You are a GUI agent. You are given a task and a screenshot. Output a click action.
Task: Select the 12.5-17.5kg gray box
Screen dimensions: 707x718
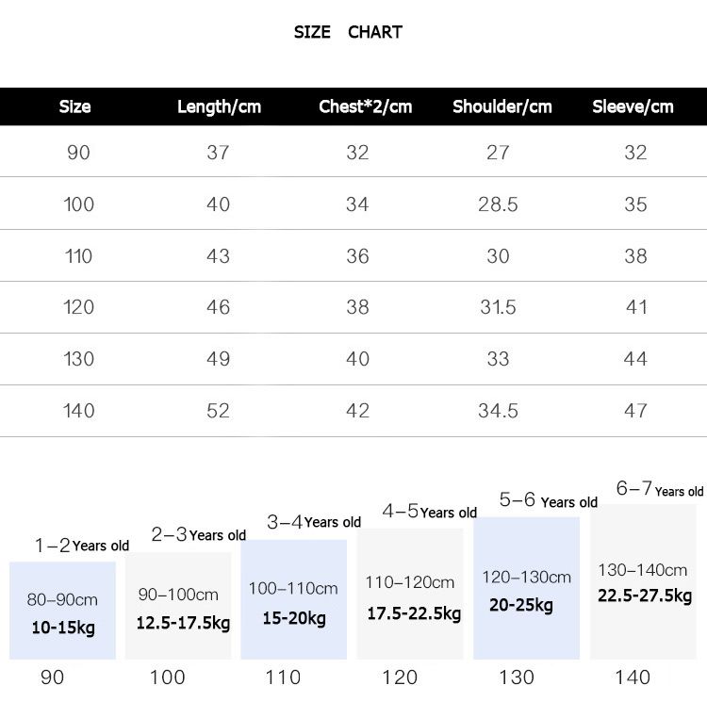click(178, 606)
